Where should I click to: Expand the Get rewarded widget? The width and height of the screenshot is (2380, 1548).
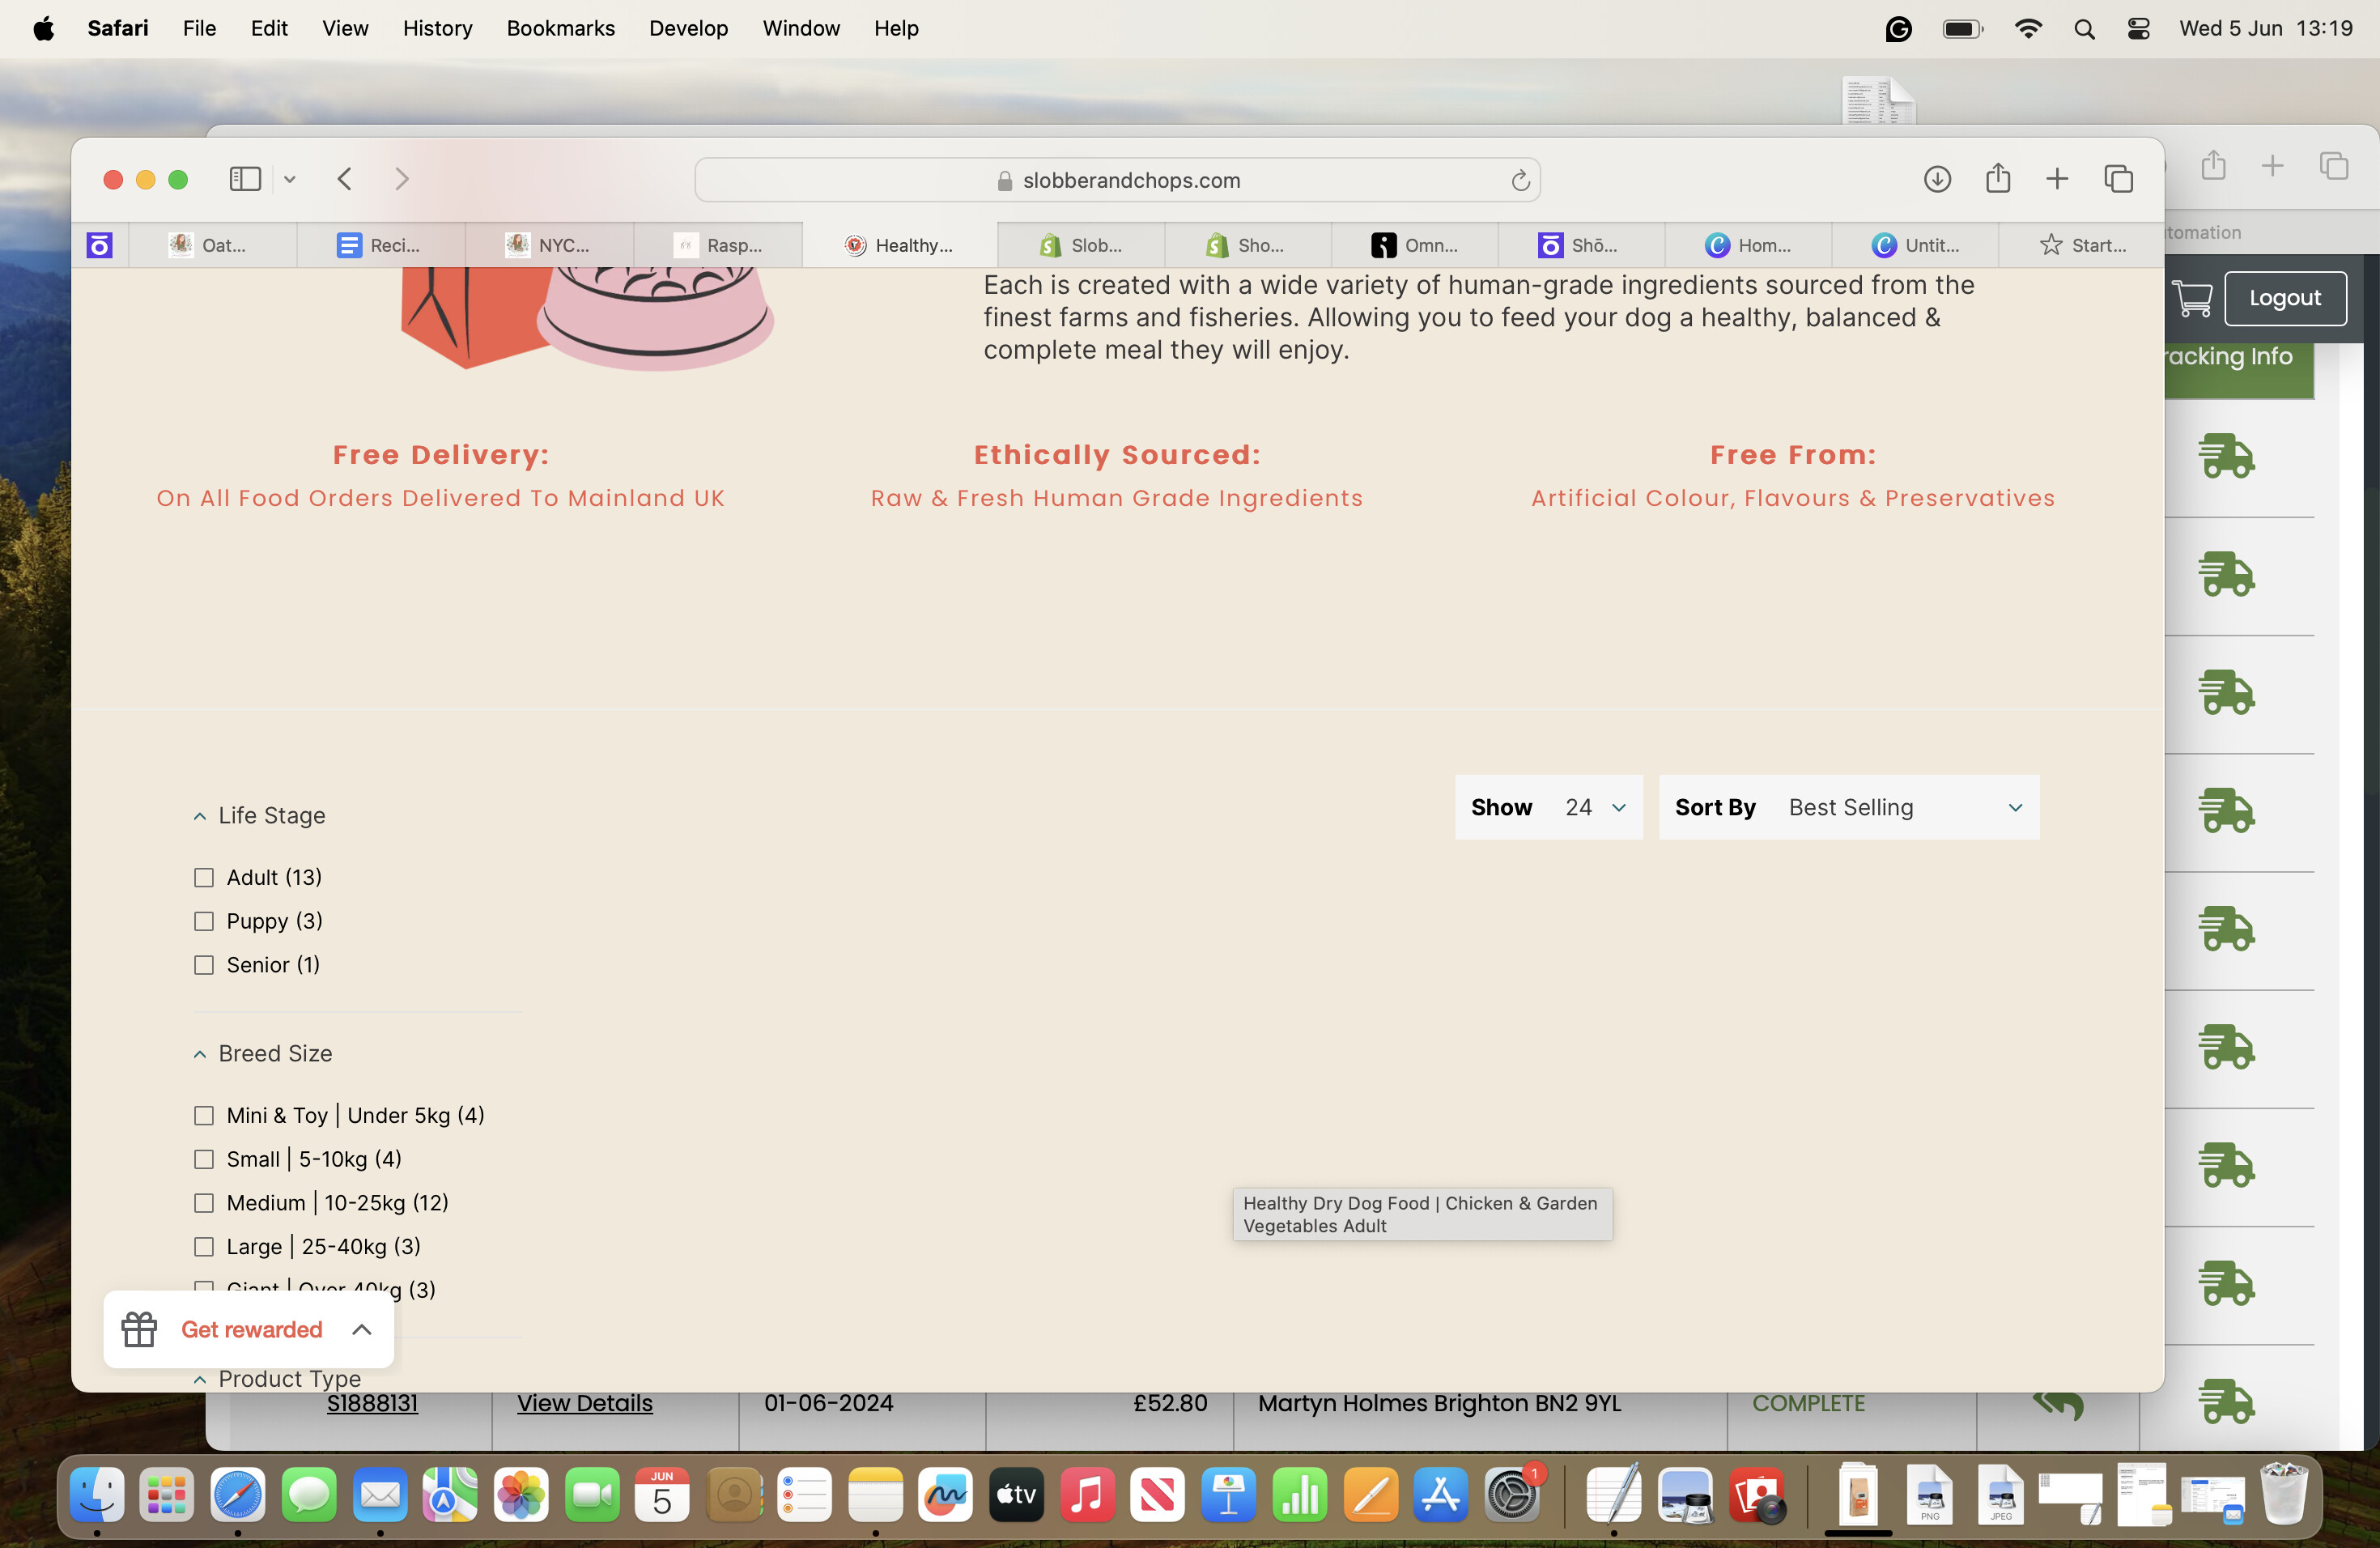pyautogui.click(x=249, y=1329)
